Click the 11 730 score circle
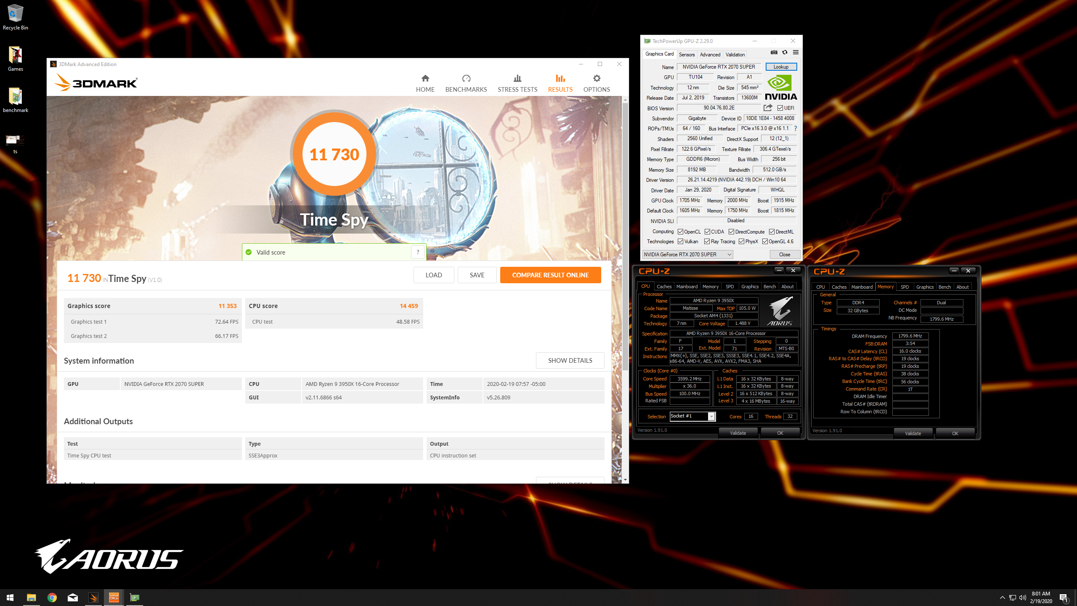Viewport: 1077px width, 606px height. tap(334, 154)
